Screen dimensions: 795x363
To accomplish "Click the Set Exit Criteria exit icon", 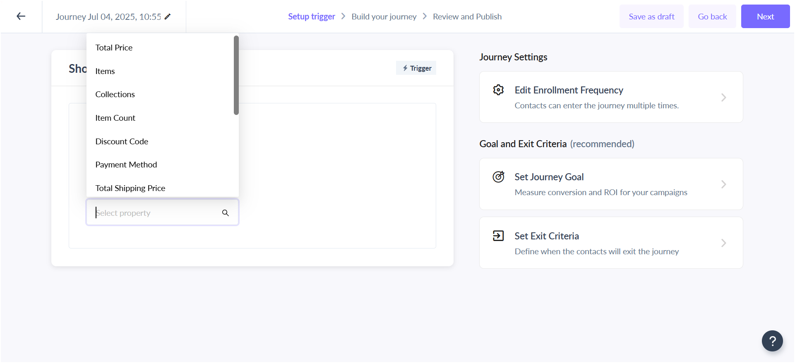I will [x=498, y=236].
